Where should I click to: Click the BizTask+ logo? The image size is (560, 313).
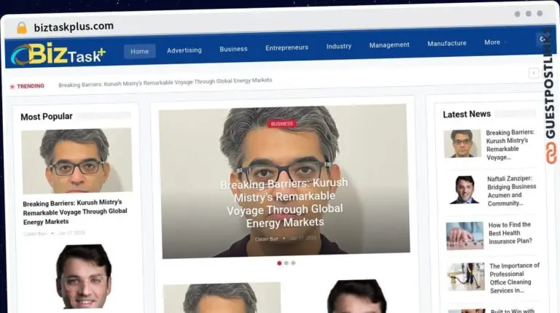click(x=58, y=53)
